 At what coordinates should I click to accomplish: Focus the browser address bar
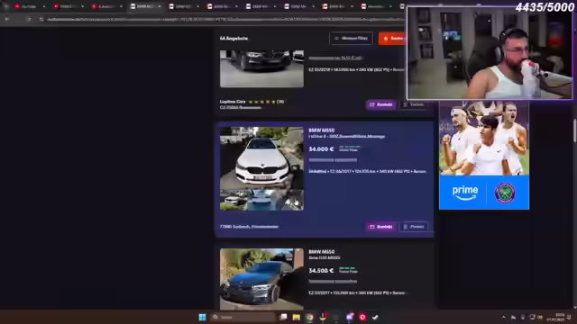click(x=224, y=19)
